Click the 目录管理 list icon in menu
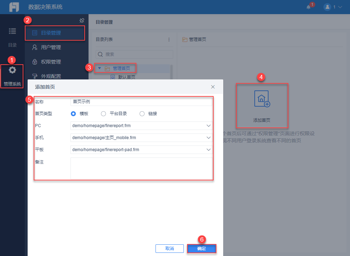The width and height of the screenshot is (350, 256). (35, 33)
